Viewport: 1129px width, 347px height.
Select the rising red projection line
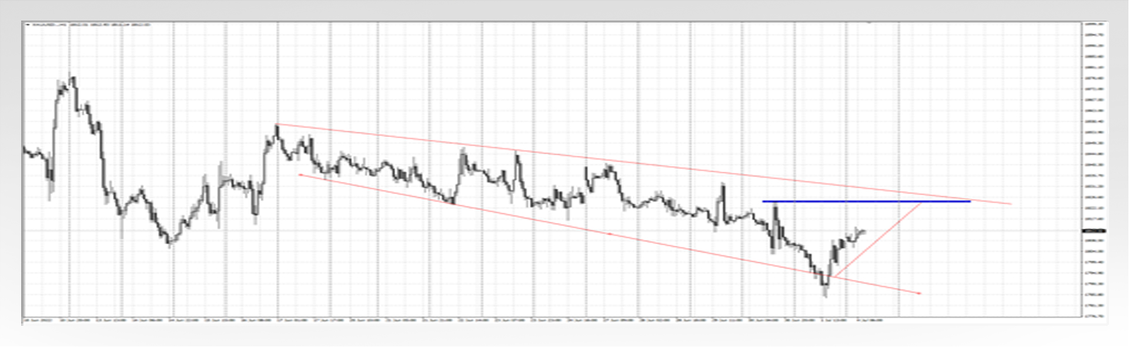(x=876, y=239)
